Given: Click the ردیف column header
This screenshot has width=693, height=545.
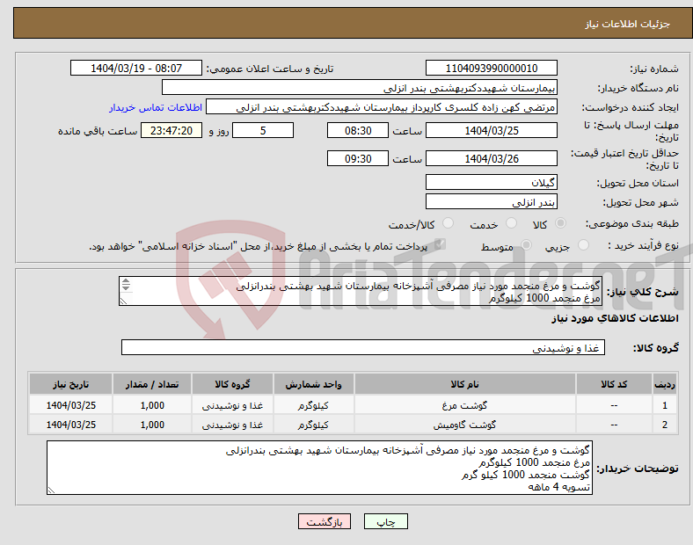Looking at the screenshot, I should (x=664, y=384).
